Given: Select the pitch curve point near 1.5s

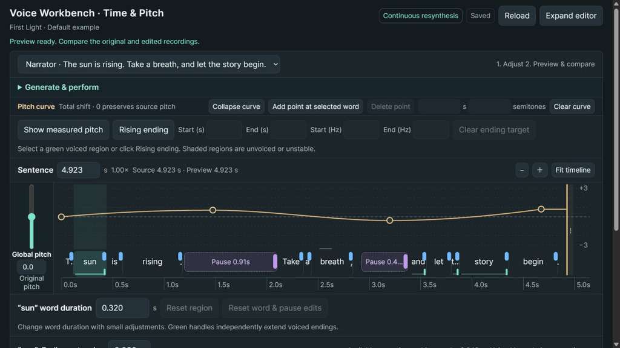Looking at the screenshot, I should (213, 210).
